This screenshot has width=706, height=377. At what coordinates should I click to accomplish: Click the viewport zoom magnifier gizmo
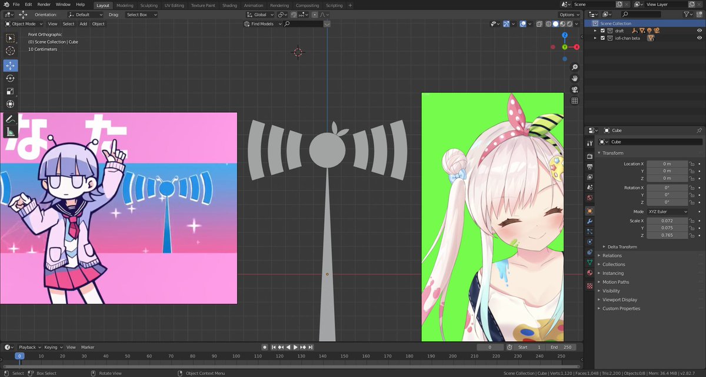point(575,67)
